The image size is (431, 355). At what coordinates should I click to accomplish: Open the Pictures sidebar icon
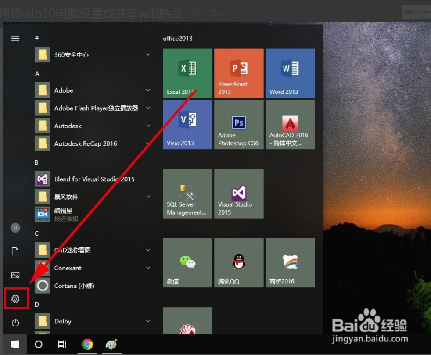[15, 275]
